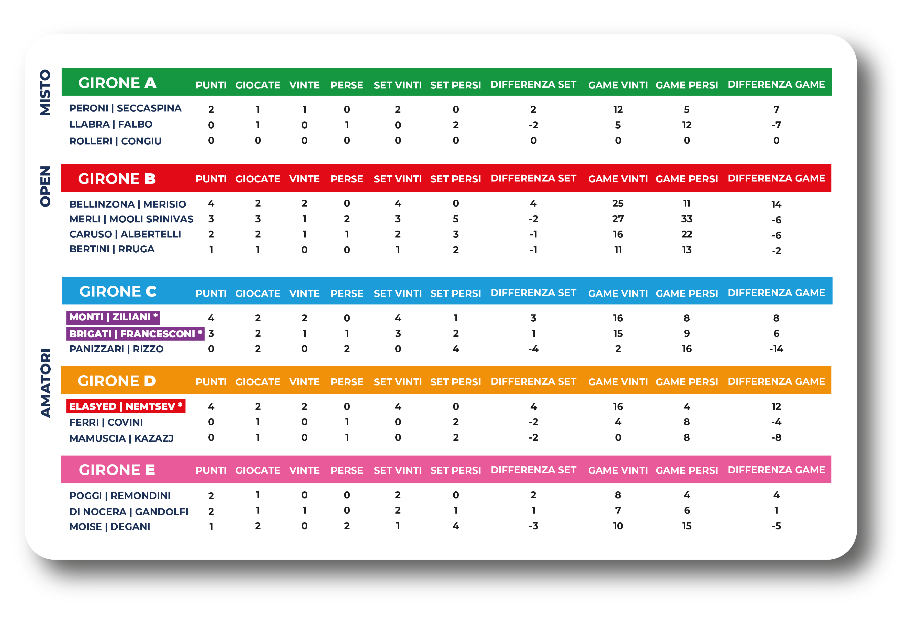Click game persi value 22 for Caruso | Albertelli
This screenshot has width=897, height=635.
tap(687, 234)
